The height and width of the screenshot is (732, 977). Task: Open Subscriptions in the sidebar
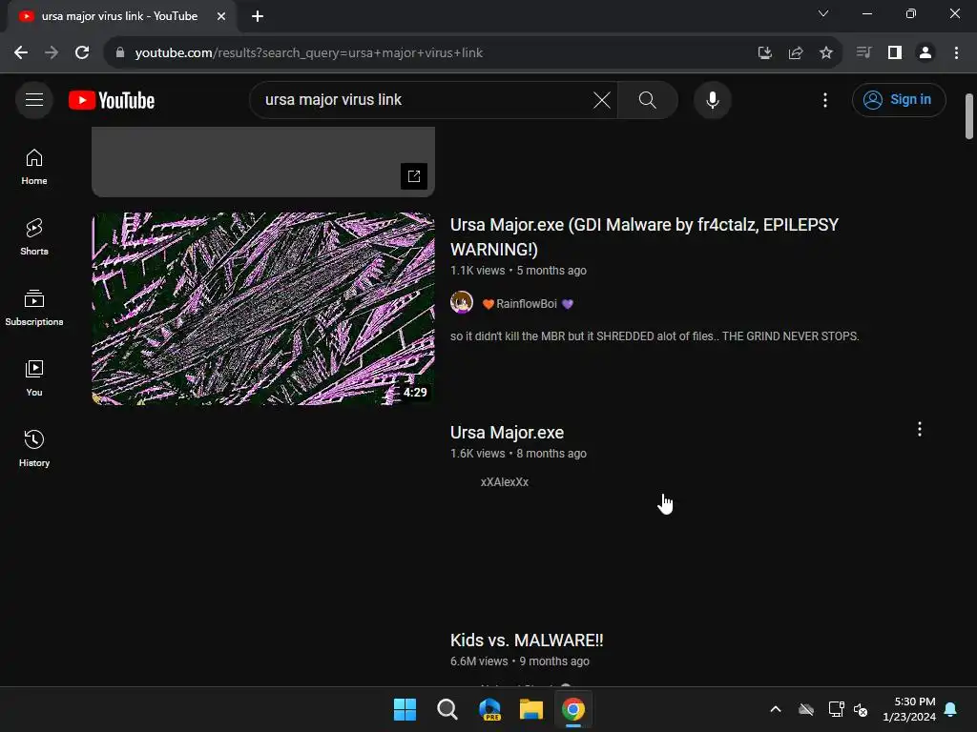point(34,308)
